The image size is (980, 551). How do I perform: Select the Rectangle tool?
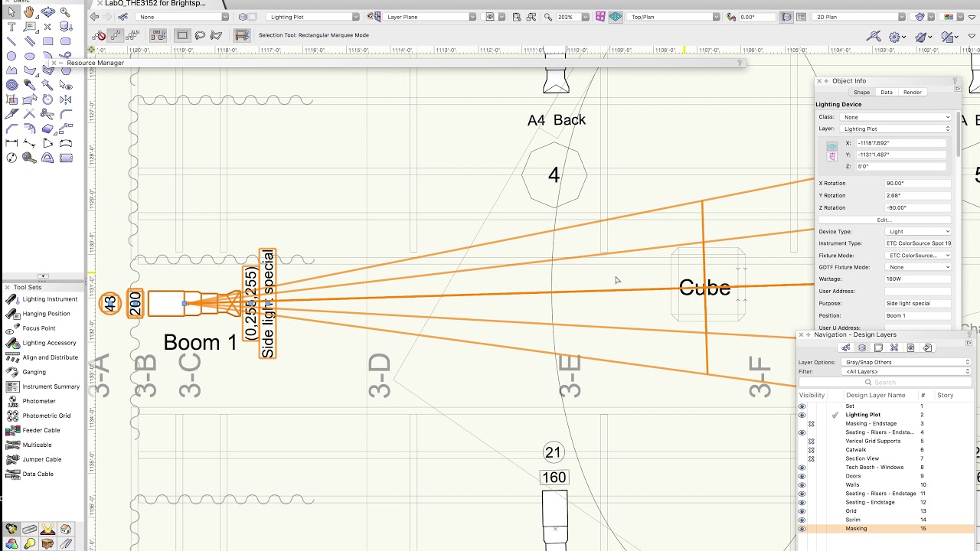tap(47, 41)
